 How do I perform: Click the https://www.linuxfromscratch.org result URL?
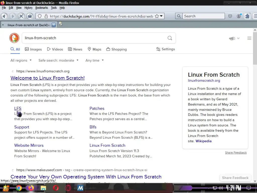coord(43,71)
